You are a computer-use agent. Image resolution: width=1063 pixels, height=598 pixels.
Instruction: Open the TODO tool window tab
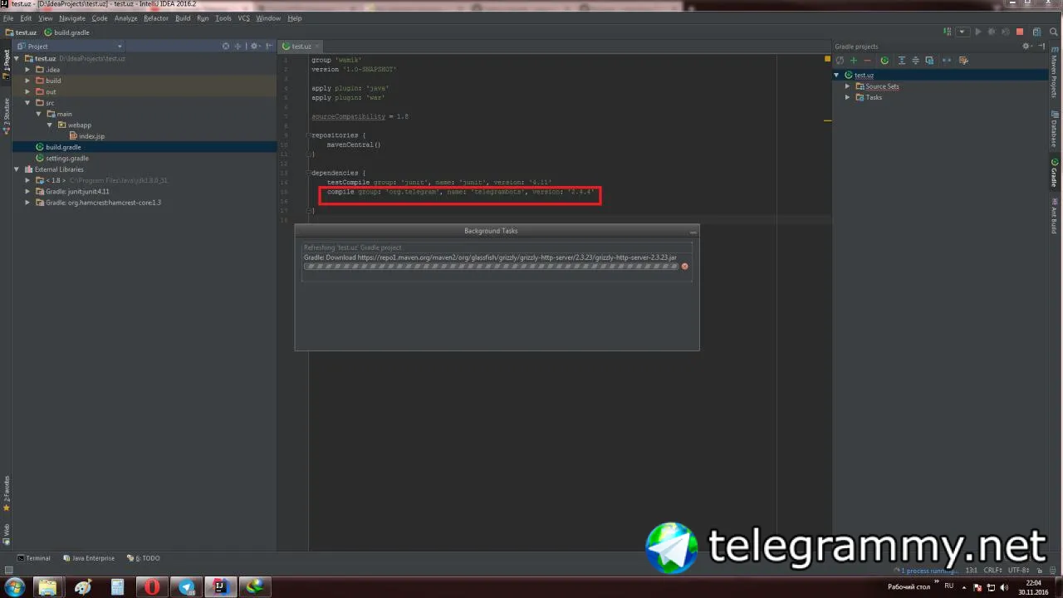[x=144, y=559]
